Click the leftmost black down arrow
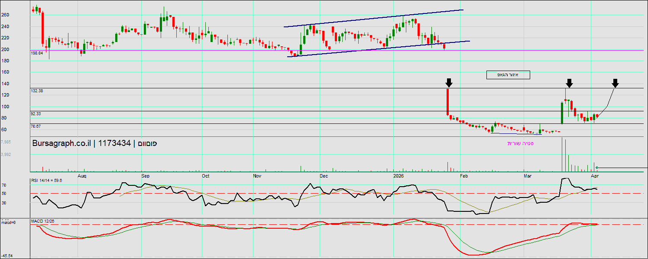 click(x=449, y=82)
